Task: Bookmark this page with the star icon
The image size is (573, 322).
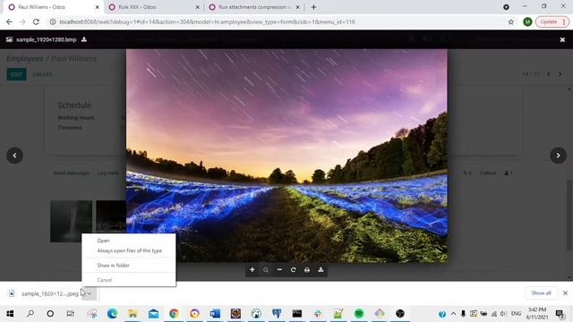Action: coord(511,21)
